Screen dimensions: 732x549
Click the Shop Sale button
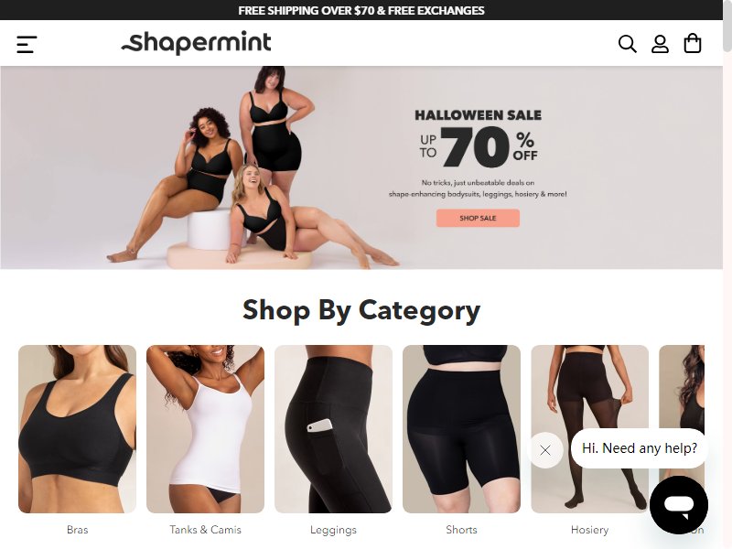pos(478,218)
